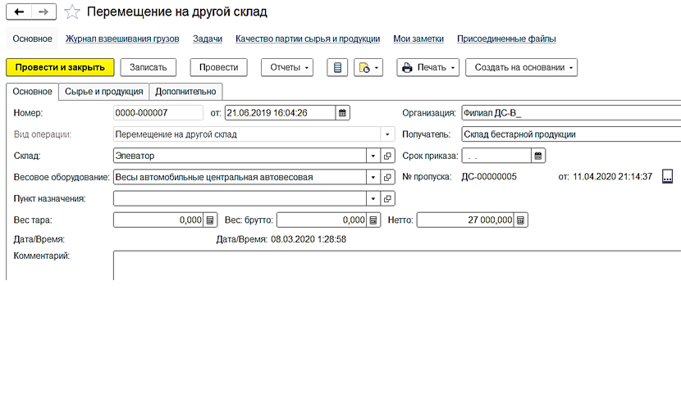Open calendar picker for document date
The width and height of the screenshot is (681, 408).
point(342,113)
